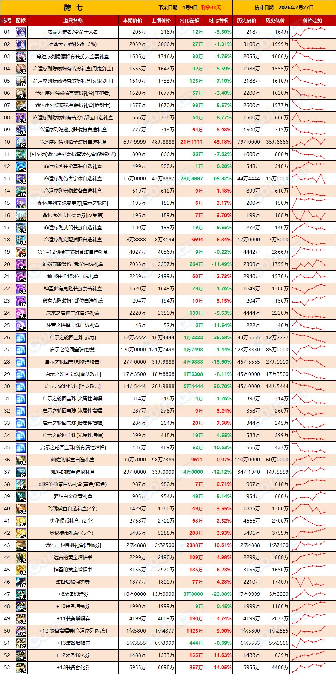This screenshot has width=336, height=674.
Task: Click the item name 命运序列伤害字体自选礼盒
Action: click(73, 179)
